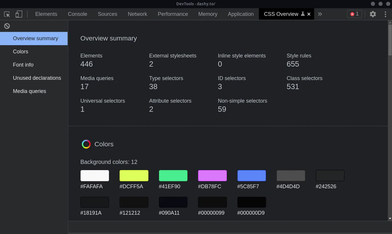Screen dimensions: 392x234
Task: Open Font info in sidebar
Action: [x=34, y=65]
